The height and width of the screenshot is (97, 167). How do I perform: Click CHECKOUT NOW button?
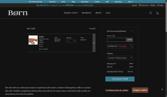120,79
